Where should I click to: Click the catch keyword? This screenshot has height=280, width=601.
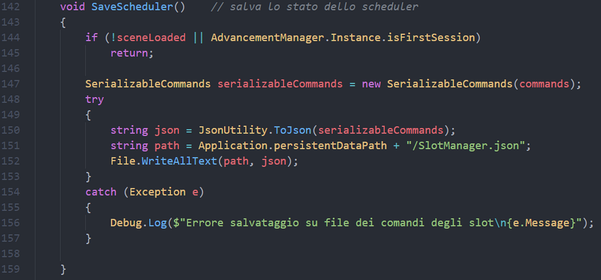(101, 191)
